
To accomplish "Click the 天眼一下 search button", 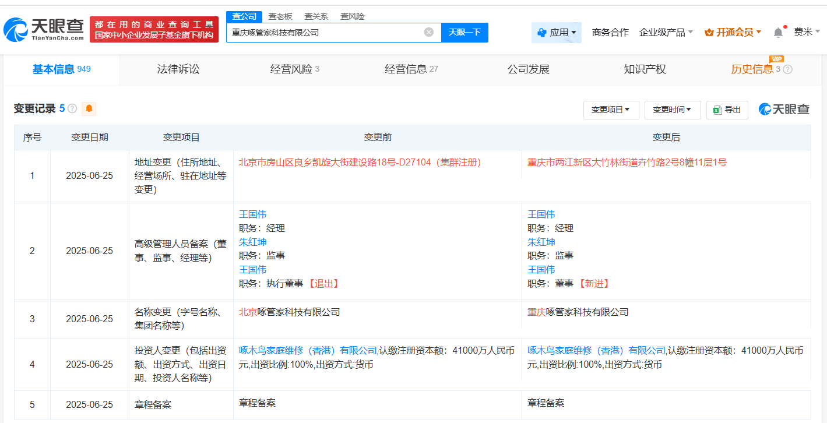I will coord(464,33).
